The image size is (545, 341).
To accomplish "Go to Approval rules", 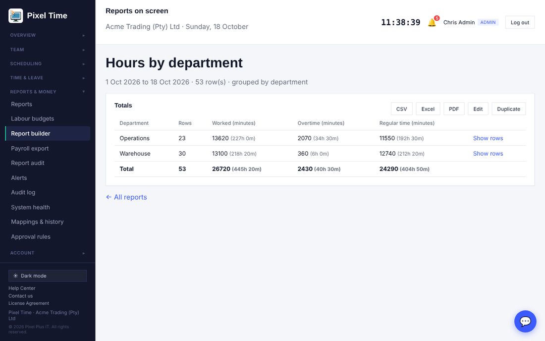I will (48, 237).
